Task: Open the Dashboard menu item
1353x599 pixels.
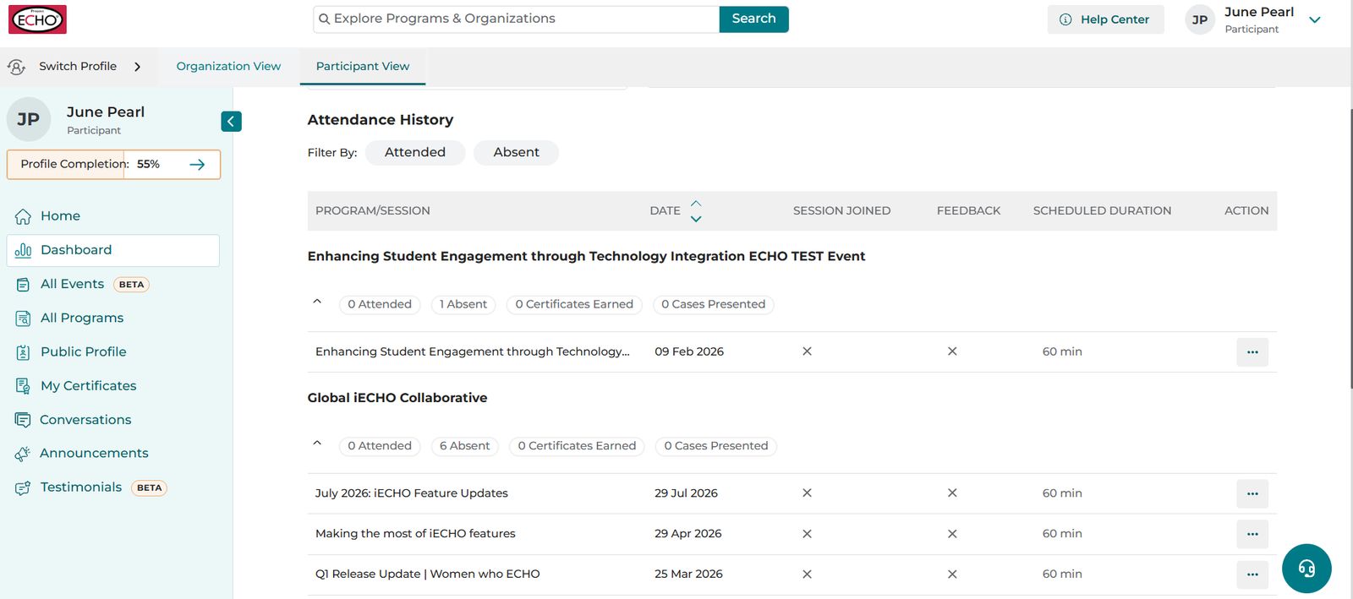Action: [x=113, y=250]
